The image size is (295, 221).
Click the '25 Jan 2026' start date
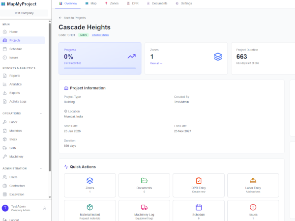tap(72, 131)
